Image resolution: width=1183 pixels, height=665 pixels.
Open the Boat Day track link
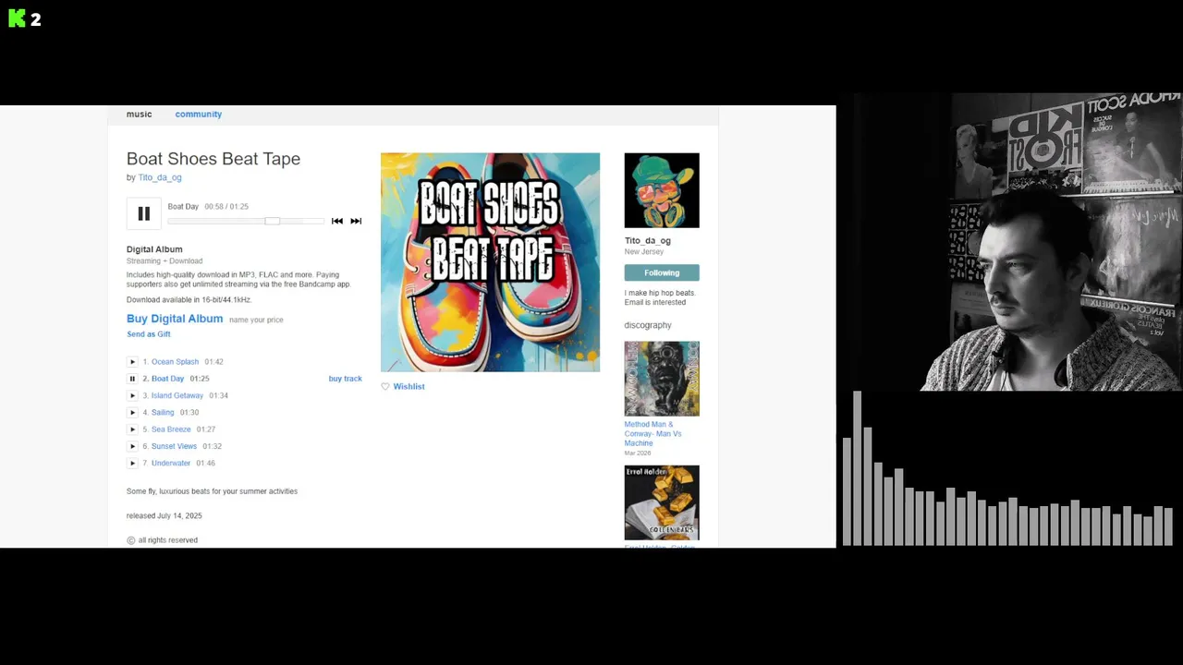(x=167, y=379)
